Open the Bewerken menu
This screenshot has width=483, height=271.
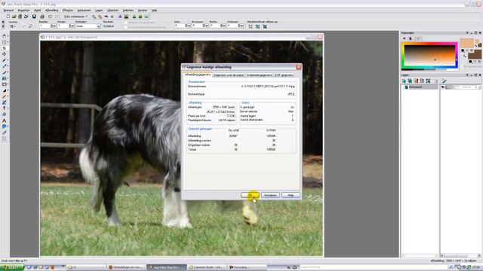pyautogui.click(x=23, y=10)
